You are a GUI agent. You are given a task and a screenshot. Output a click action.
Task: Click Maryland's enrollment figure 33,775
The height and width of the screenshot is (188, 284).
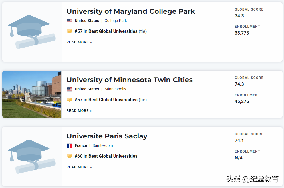click(x=242, y=33)
